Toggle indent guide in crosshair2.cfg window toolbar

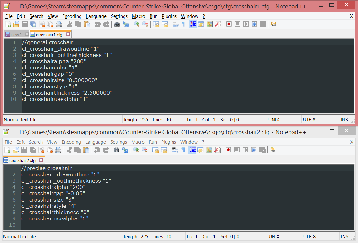pyautogui.click(x=192, y=150)
